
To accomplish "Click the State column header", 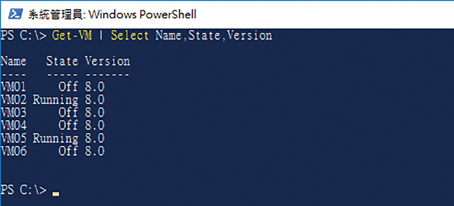I will [62, 61].
